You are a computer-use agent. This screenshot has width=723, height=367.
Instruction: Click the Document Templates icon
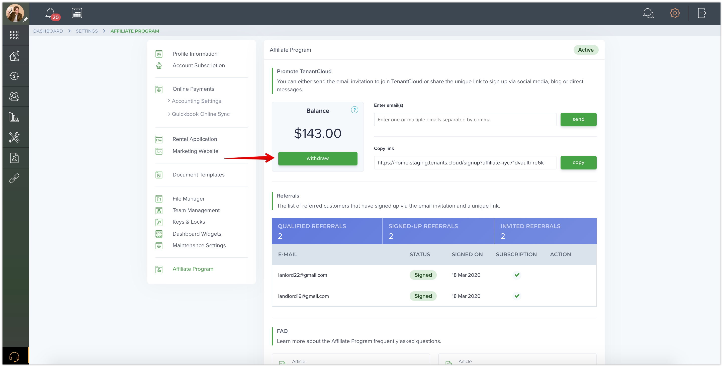[x=159, y=175]
